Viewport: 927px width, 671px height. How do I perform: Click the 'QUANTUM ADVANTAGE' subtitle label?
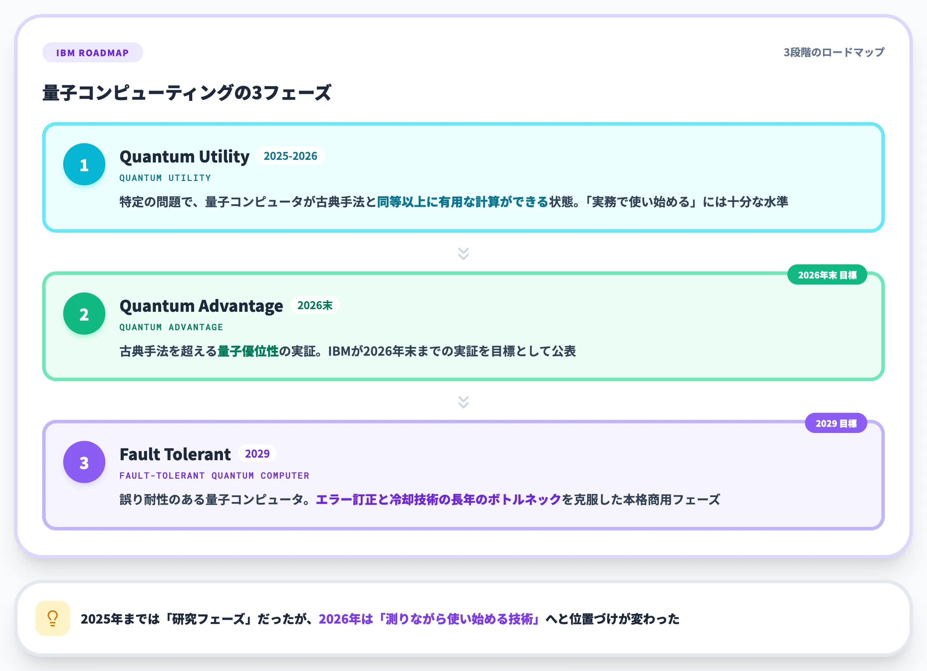tap(171, 327)
